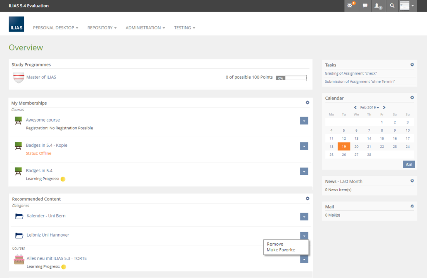
Task: Open actions dropdown for Awesome course
Action: 304,121
